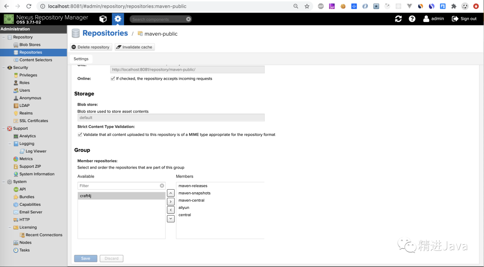This screenshot has width=484, height=267.
Task: Select maven-releases in Members list
Action: click(x=193, y=186)
